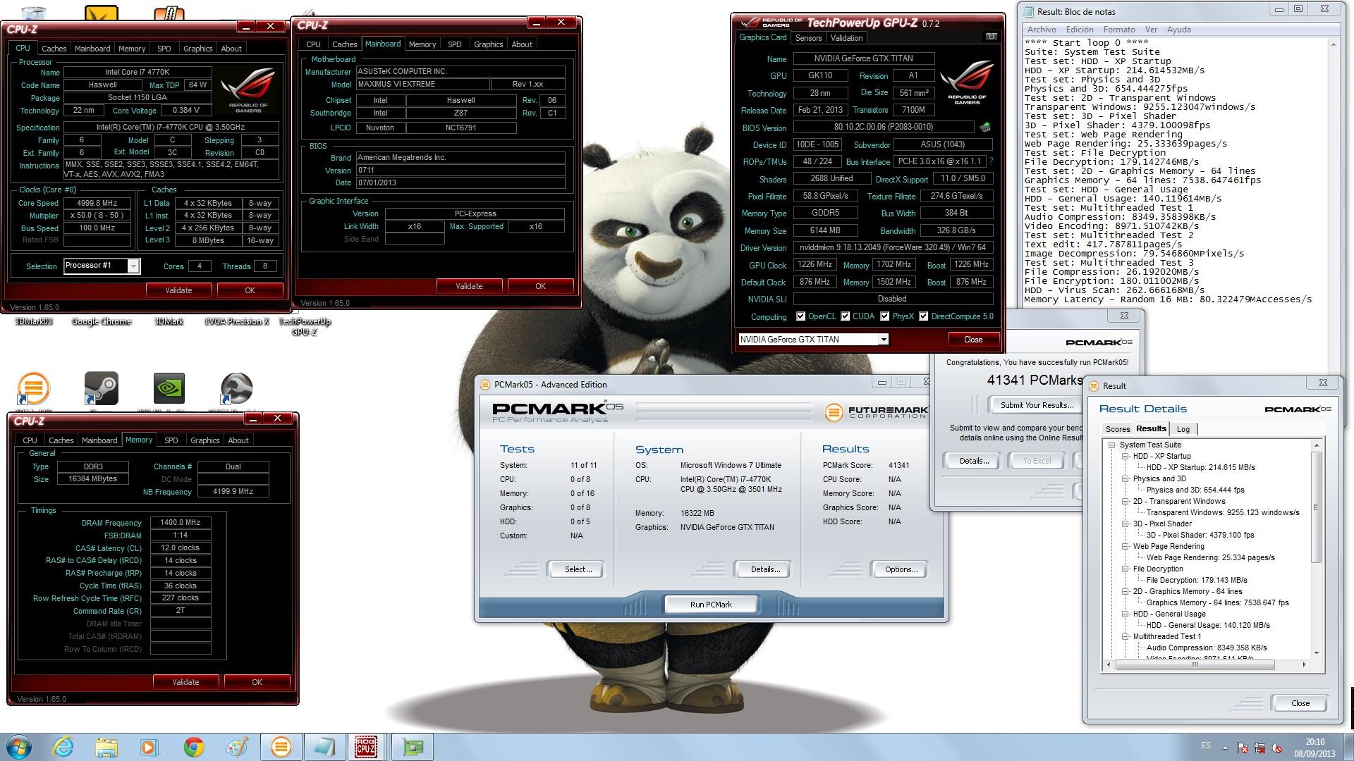Collapse the HDD - XP Startup node

pyautogui.click(x=1126, y=456)
